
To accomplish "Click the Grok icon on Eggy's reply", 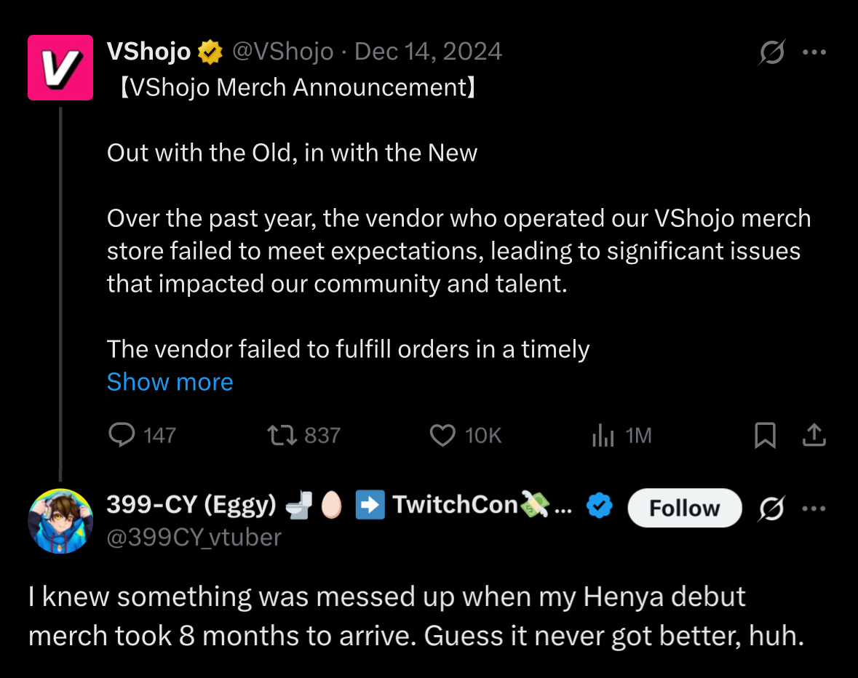I will (771, 509).
